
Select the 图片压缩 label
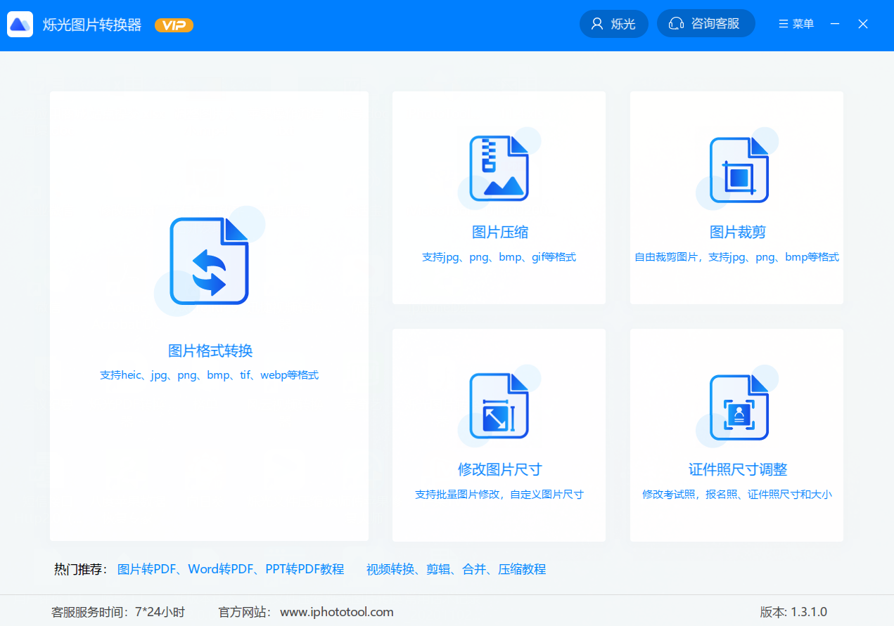click(499, 233)
